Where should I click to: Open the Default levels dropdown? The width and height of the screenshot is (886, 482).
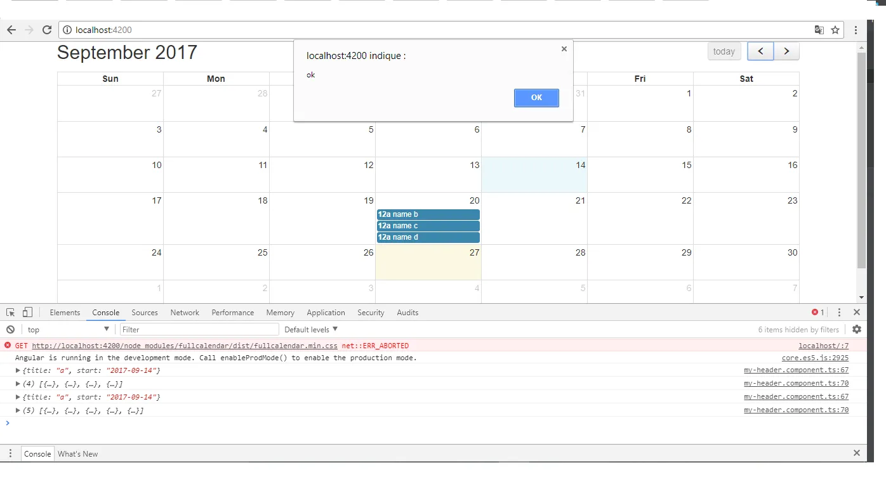pyautogui.click(x=311, y=329)
